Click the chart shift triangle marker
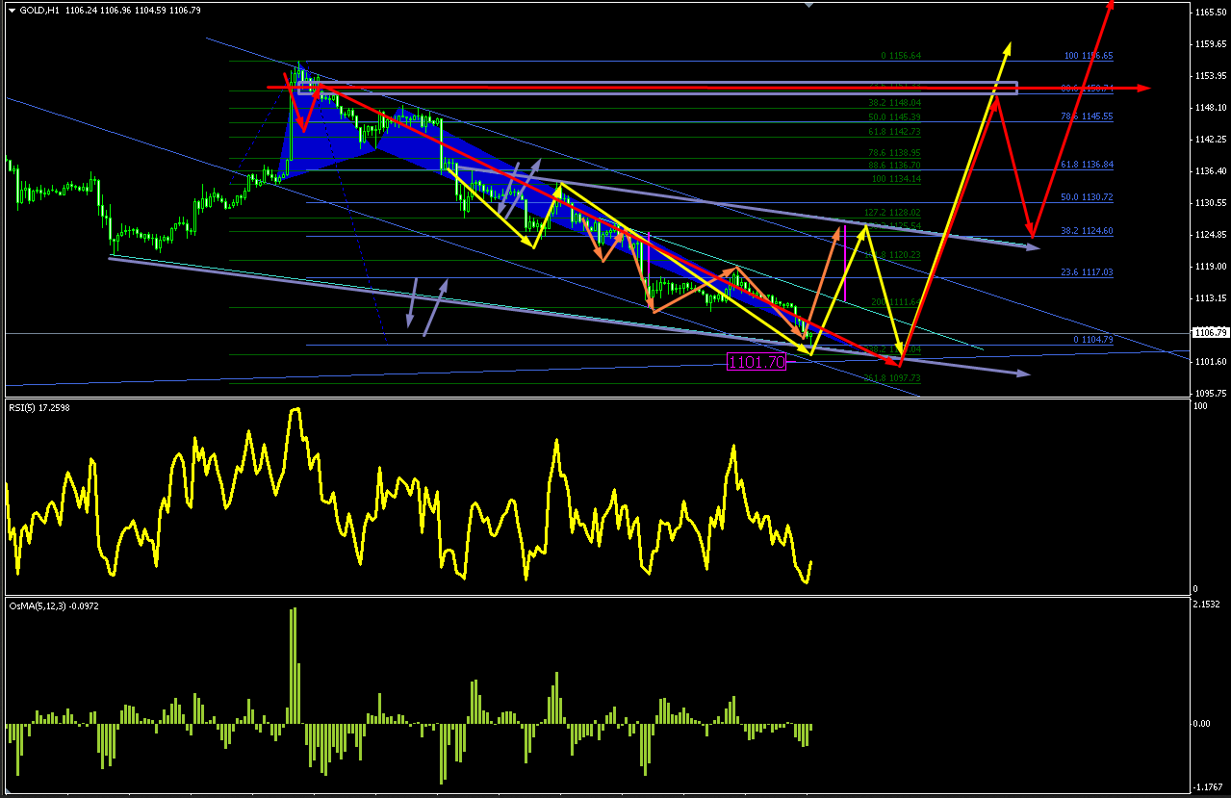This screenshot has width=1231, height=798. point(808,5)
